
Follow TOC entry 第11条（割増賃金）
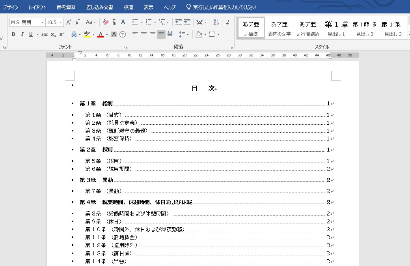pyautogui.click(x=207, y=238)
